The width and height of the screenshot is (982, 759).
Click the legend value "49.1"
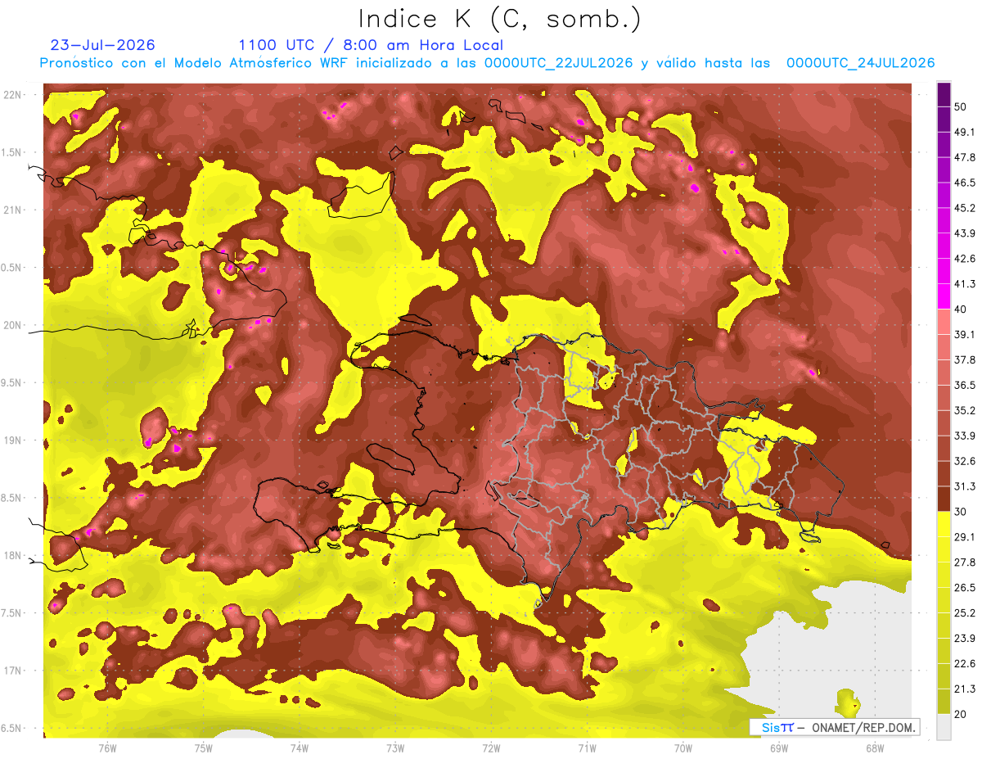pos(964,132)
